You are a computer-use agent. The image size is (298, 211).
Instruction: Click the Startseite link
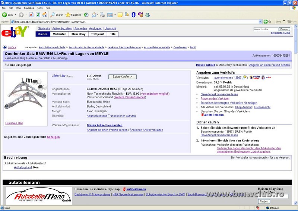pyautogui.click(x=44, y=29)
